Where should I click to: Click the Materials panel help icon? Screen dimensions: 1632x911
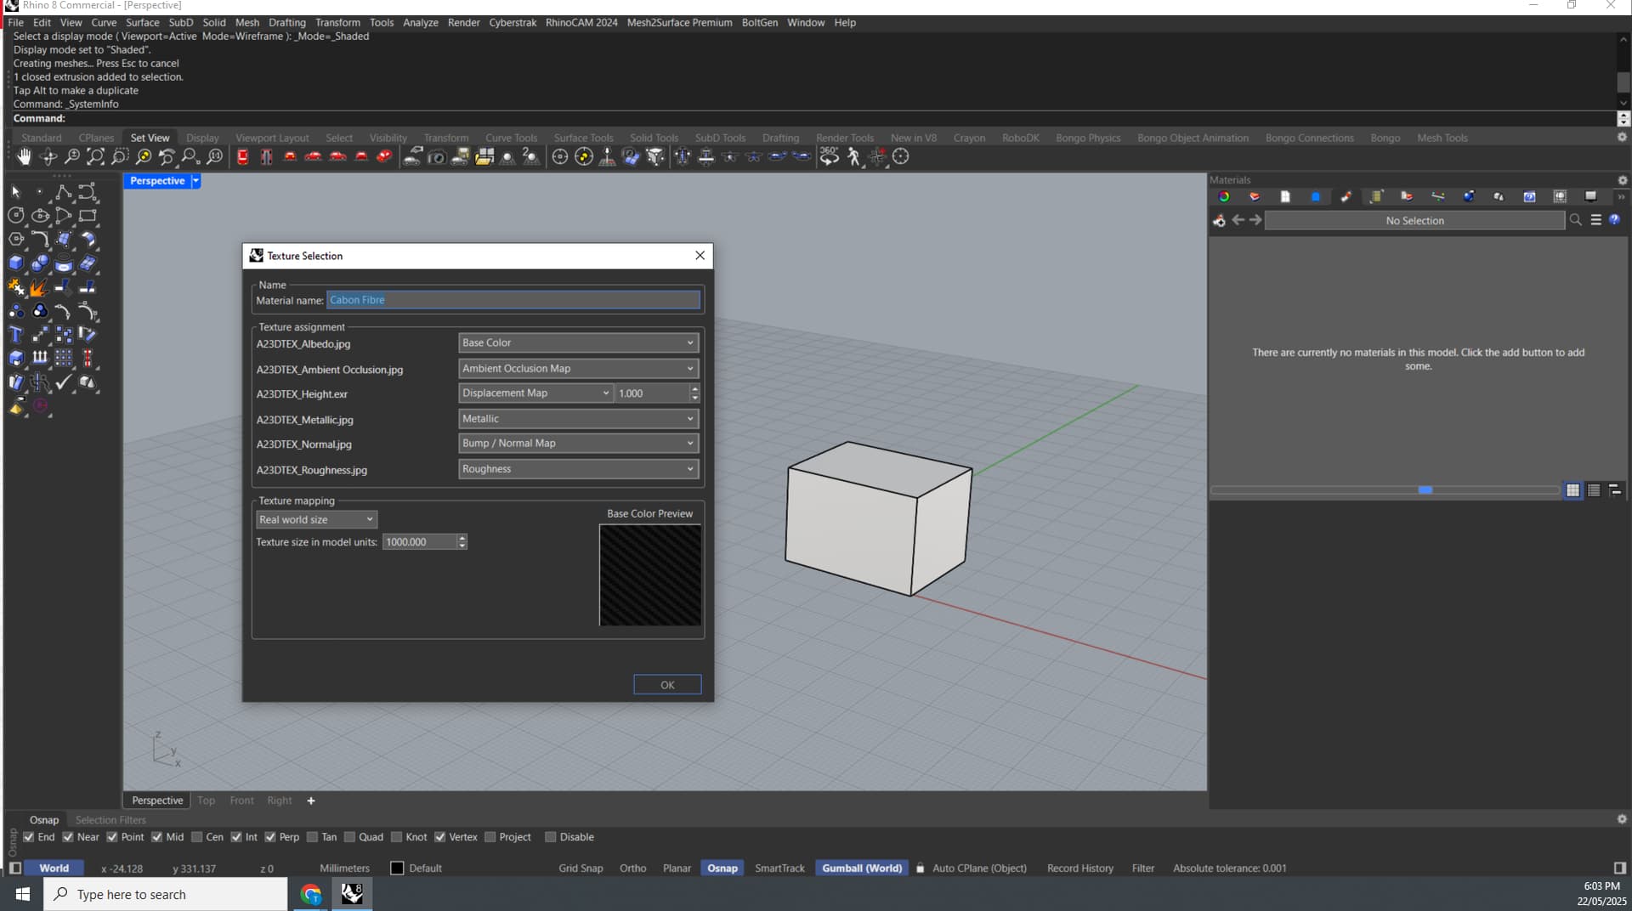point(1614,220)
